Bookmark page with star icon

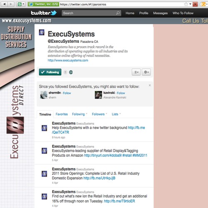186,4
